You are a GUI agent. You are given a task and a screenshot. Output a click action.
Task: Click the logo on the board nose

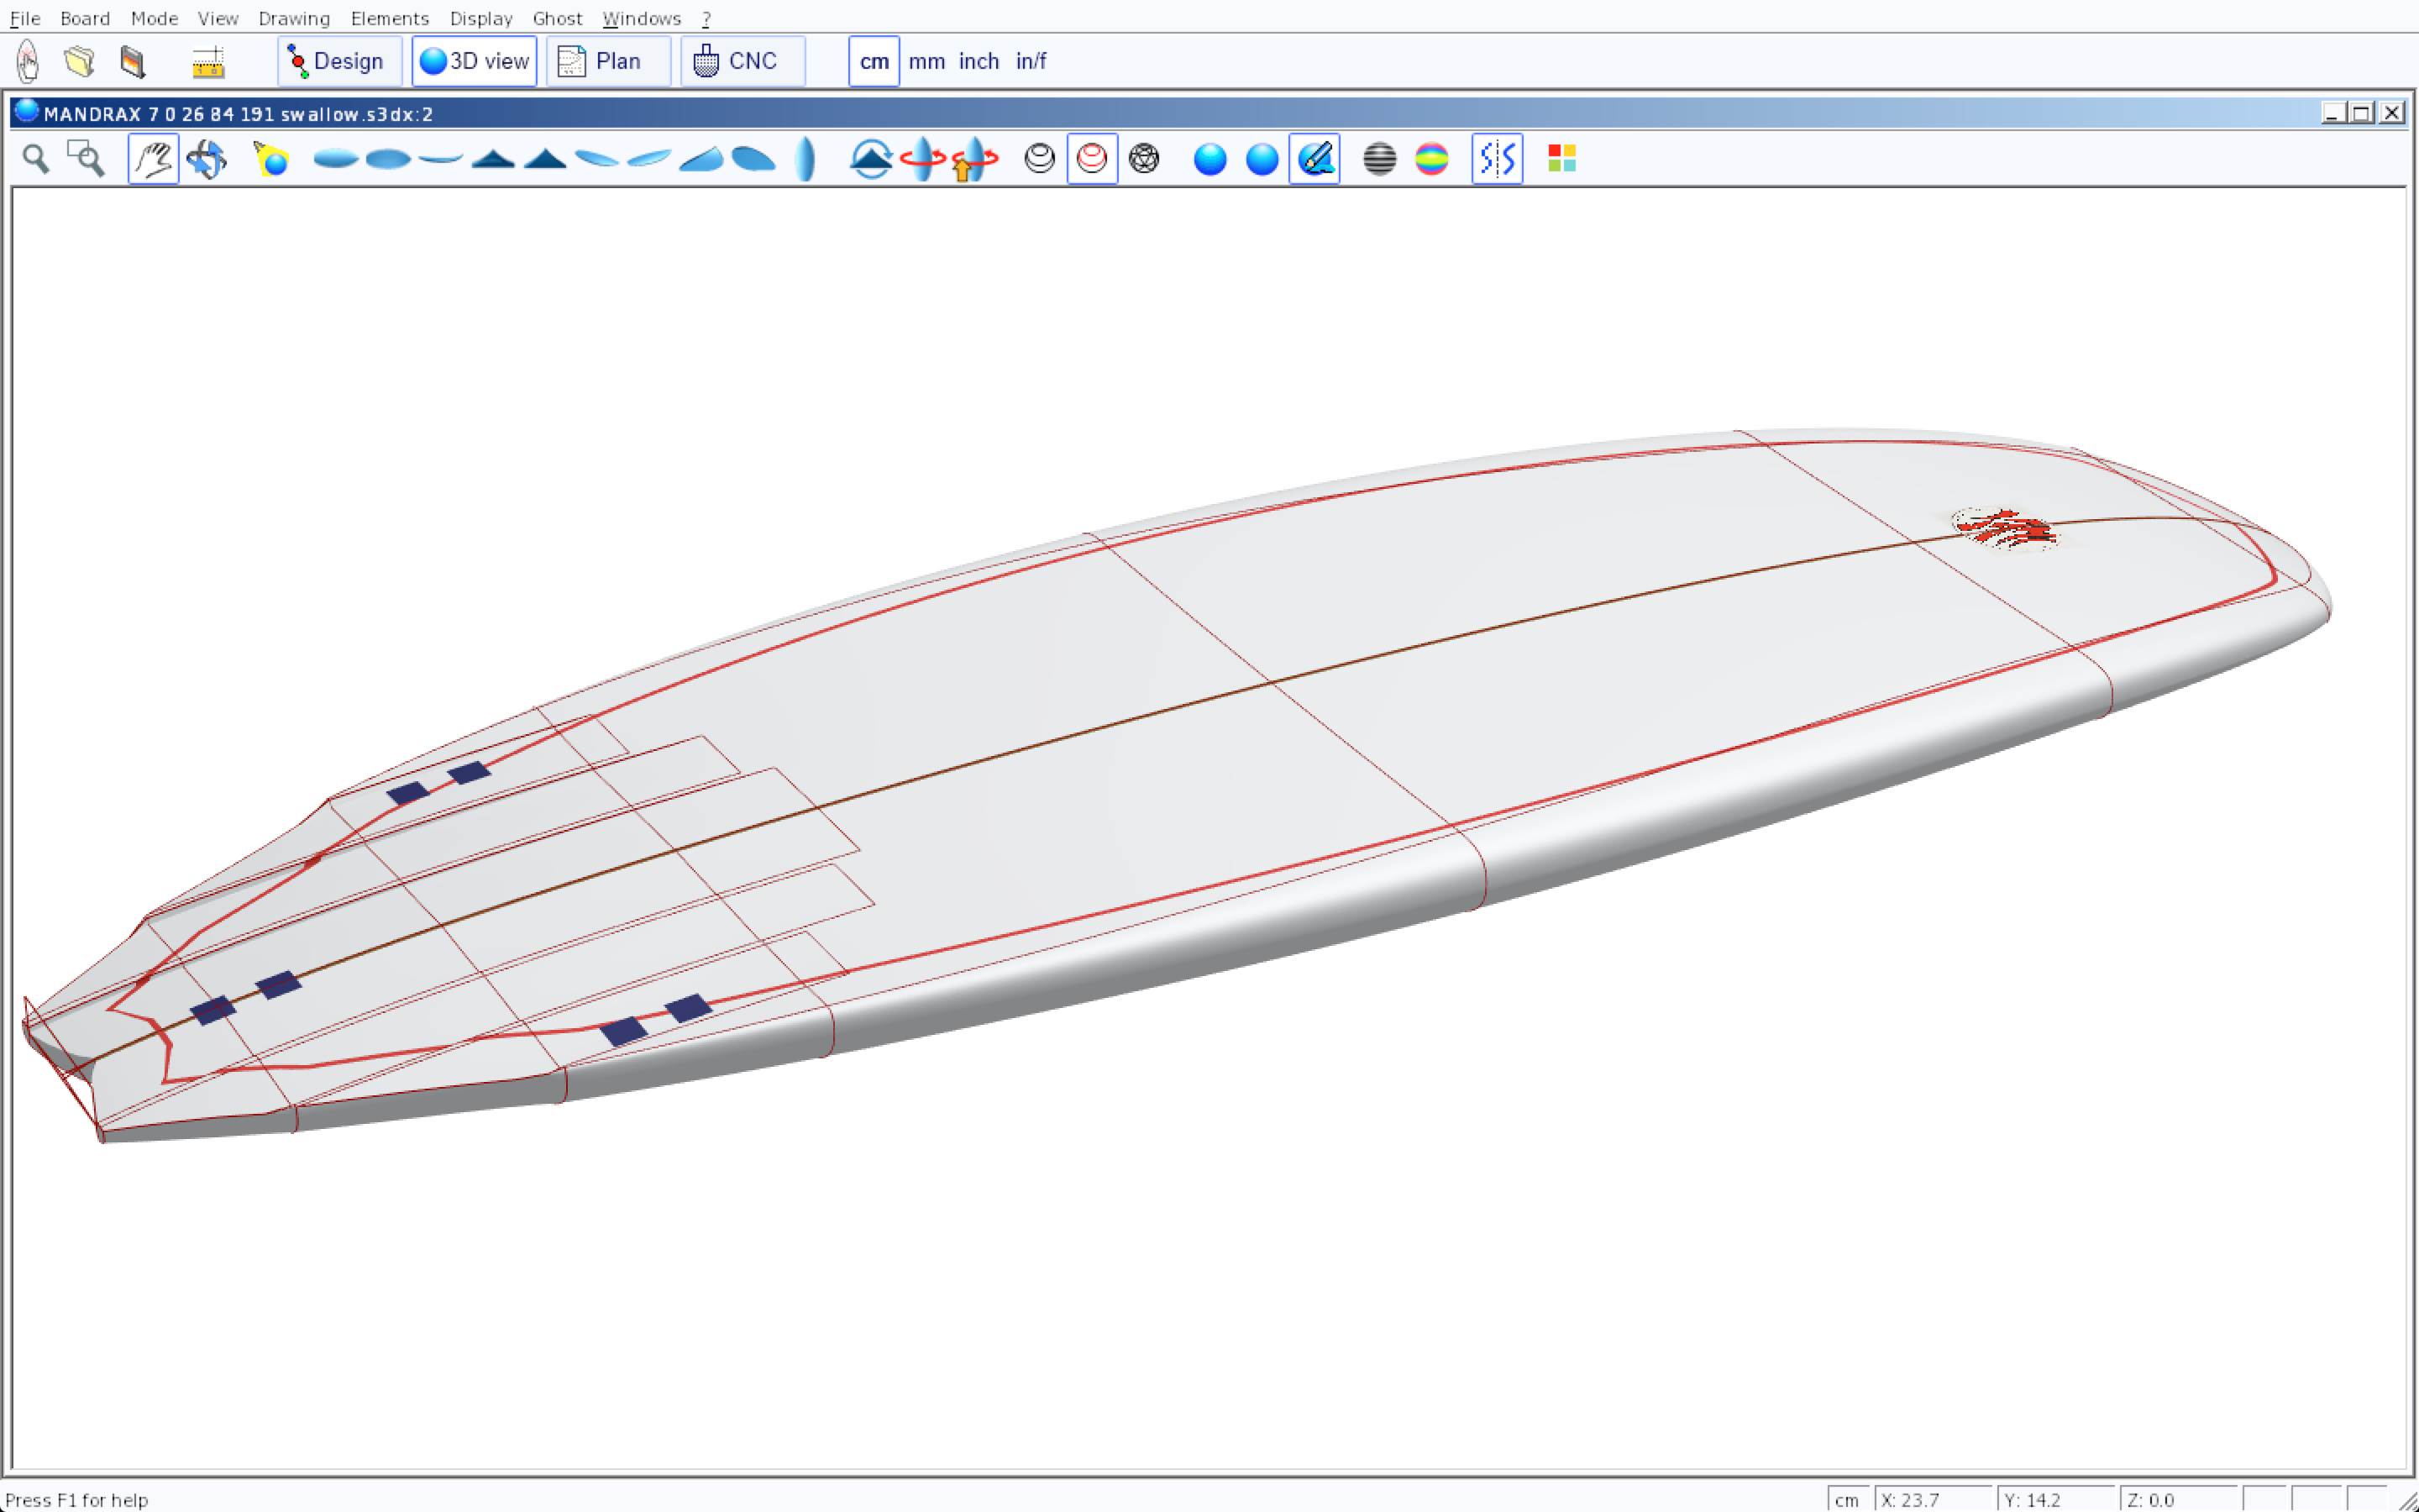click(x=2005, y=528)
